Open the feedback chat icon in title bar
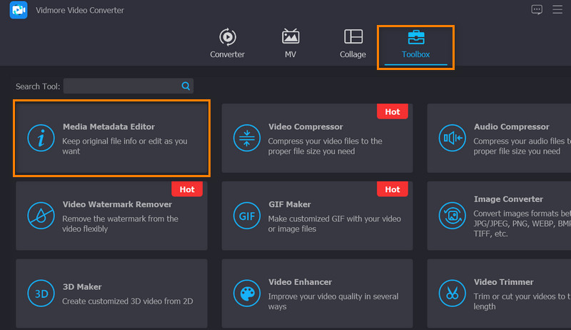This screenshot has width=571, height=330. 537,10
